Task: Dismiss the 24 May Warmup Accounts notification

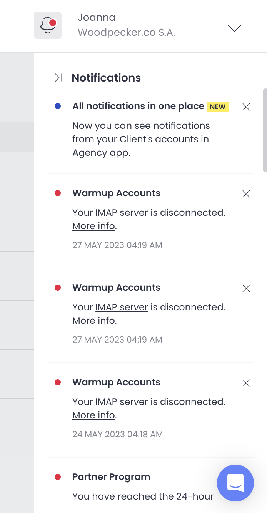Action: point(246,383)
